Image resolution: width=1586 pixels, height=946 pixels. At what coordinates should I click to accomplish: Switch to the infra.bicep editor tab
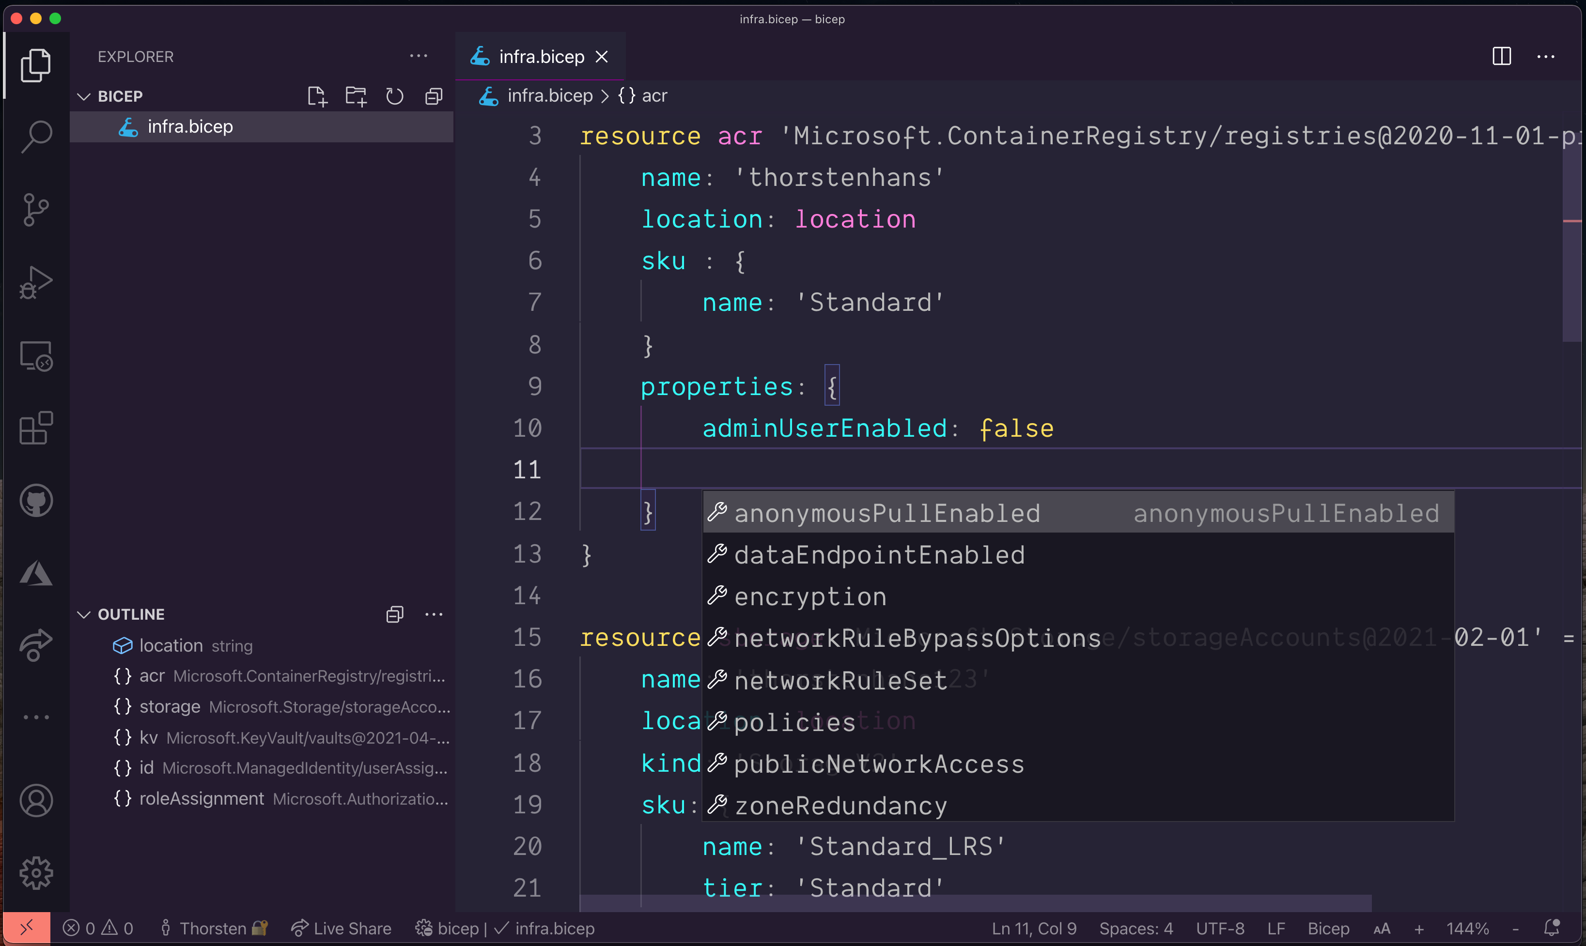pos(541,57)
